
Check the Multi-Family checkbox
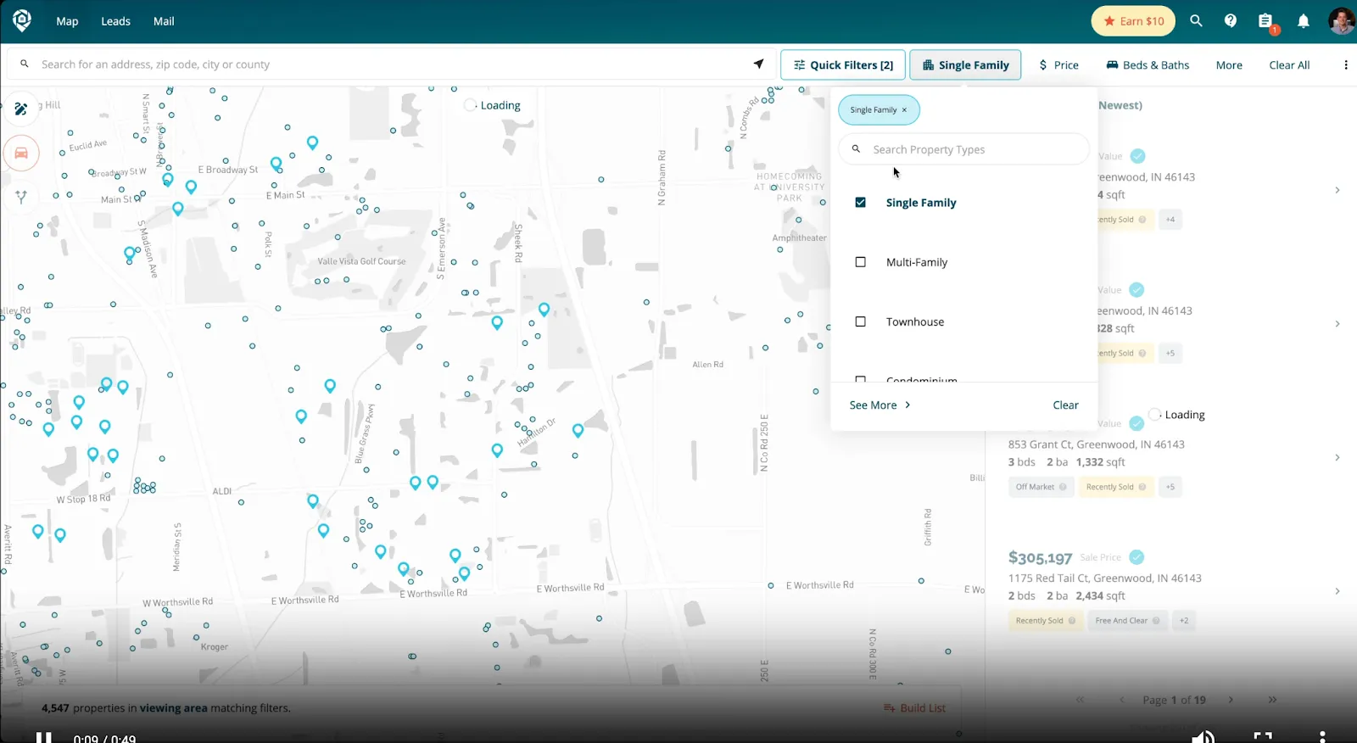(861, 262)
